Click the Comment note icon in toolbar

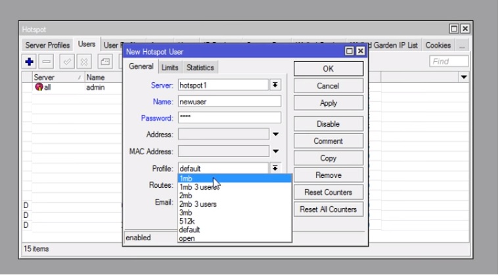(x=104, y=61)
